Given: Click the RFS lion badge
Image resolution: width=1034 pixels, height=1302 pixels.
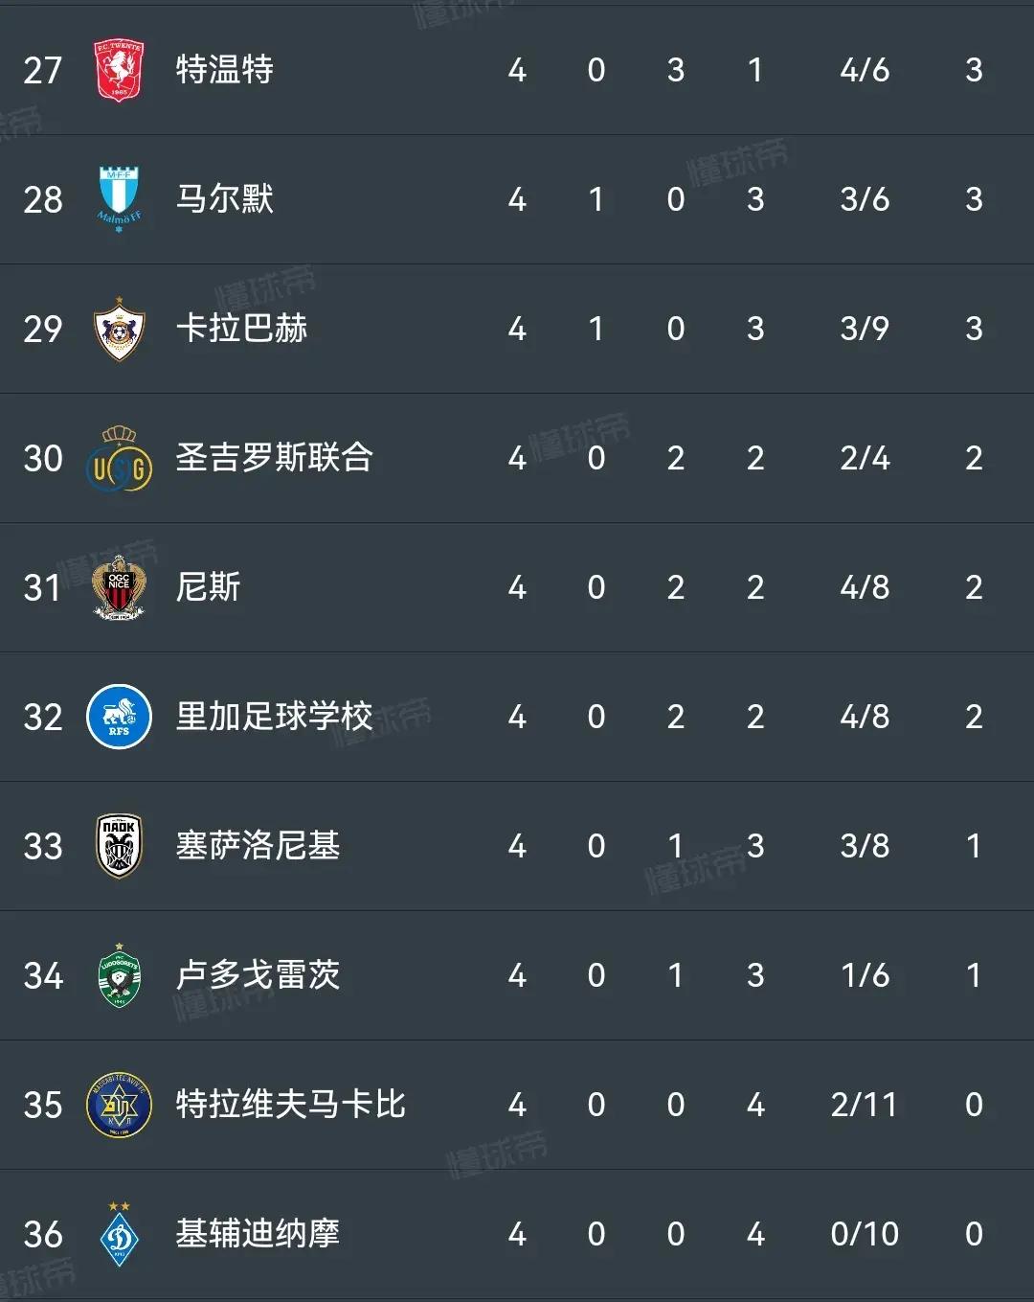Looking at the screenshot, I should (119, 717).
